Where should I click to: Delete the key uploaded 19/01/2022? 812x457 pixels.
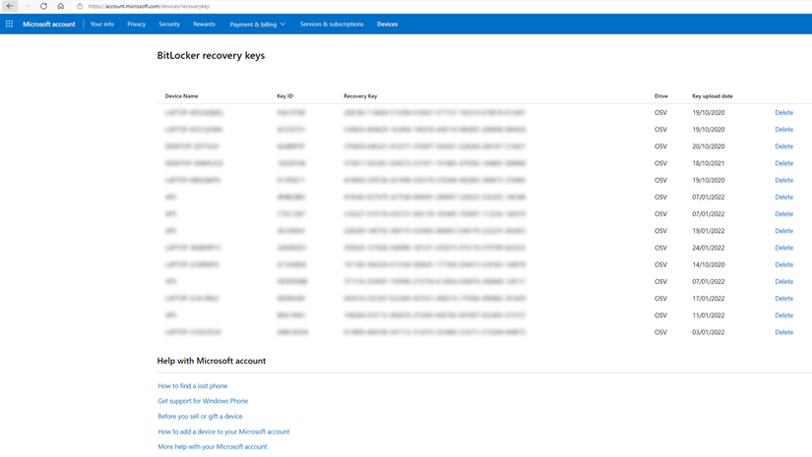(x=784, y=231)
